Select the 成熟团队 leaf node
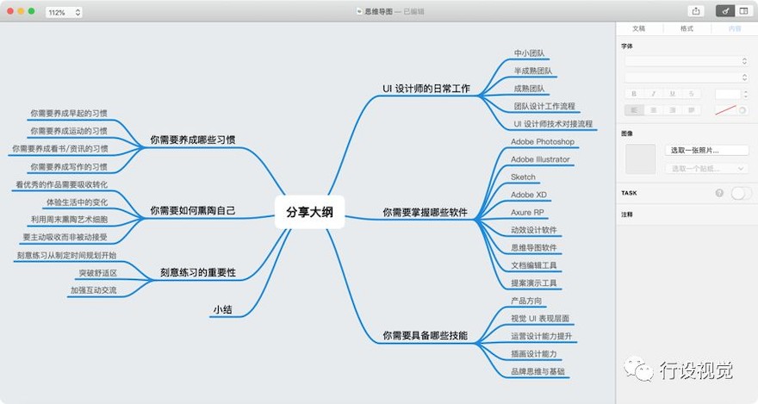 point(530,89)
